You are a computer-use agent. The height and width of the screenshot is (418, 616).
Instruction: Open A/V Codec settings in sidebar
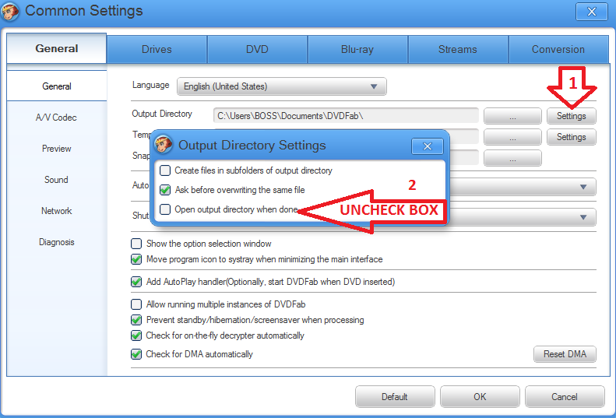point(57,118)
